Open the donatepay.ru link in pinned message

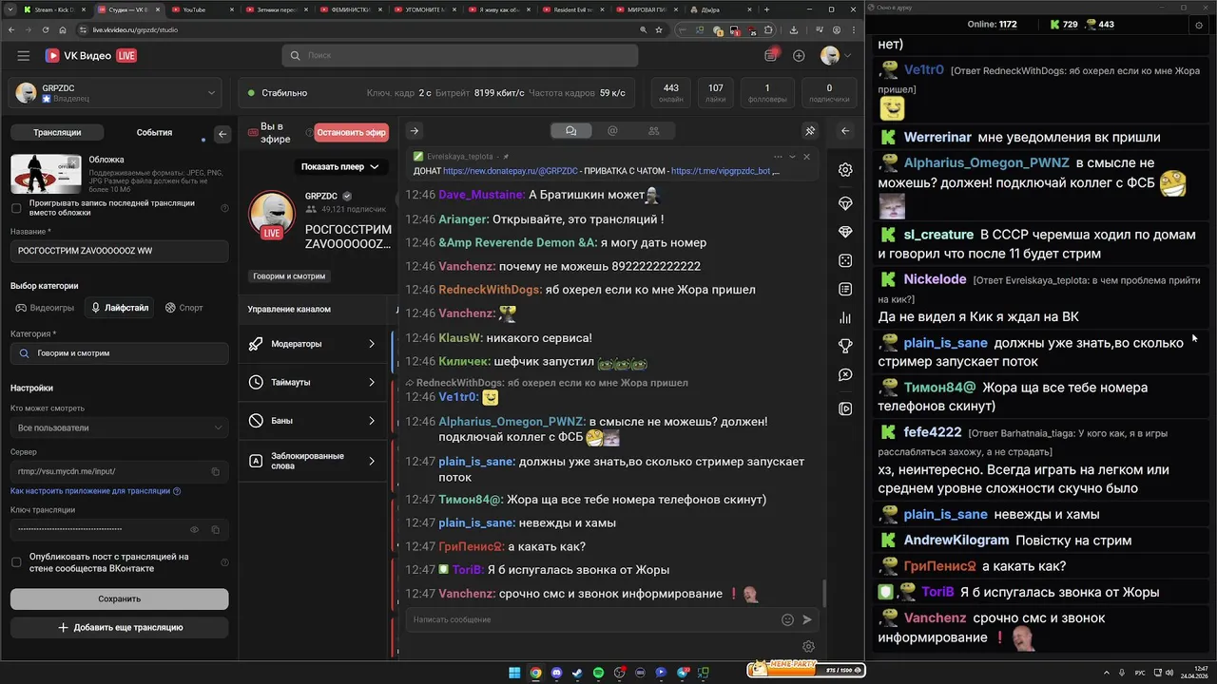[511, 171]
